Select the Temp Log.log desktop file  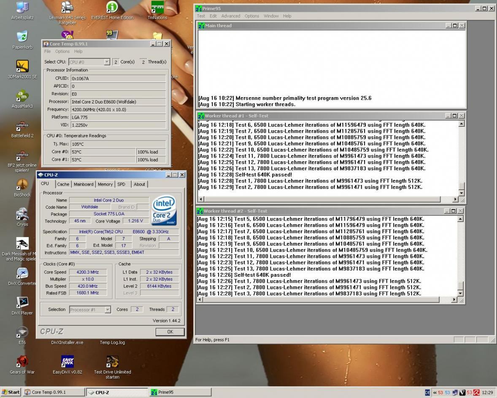(112, 343)
